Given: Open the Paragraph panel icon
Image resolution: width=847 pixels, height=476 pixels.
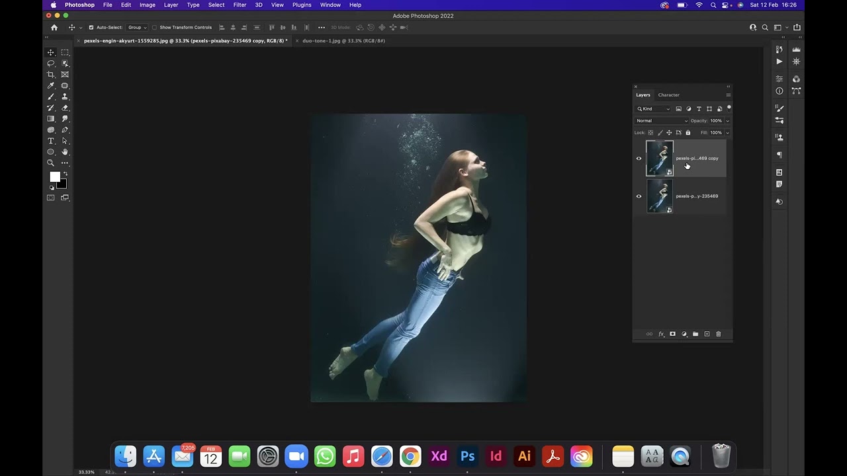Looking at the screenshot, I should click(x=780, y=155).
